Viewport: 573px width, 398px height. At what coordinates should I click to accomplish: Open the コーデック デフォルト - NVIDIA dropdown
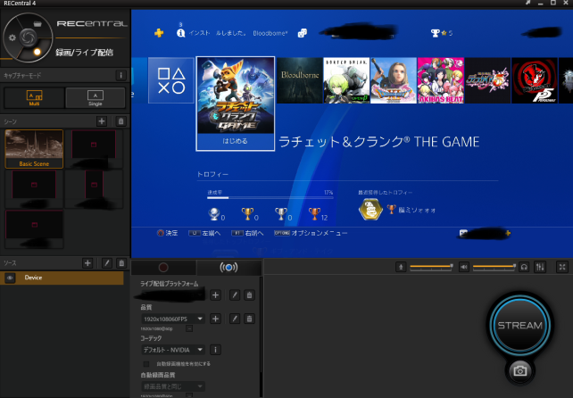(173, 350)
